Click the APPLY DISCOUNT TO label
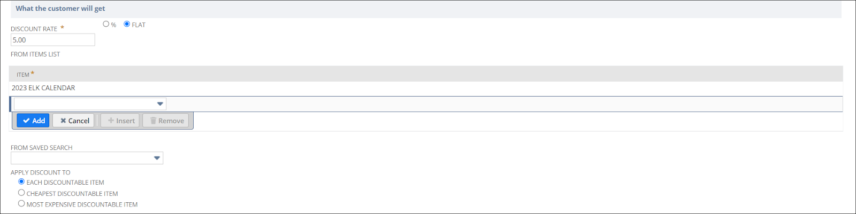The width and height of the screenshot is (856, 214). 40,172
